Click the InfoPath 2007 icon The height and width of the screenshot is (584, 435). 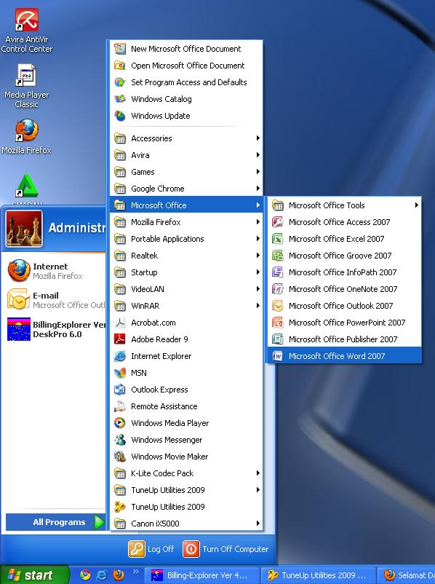coord(278,272)
